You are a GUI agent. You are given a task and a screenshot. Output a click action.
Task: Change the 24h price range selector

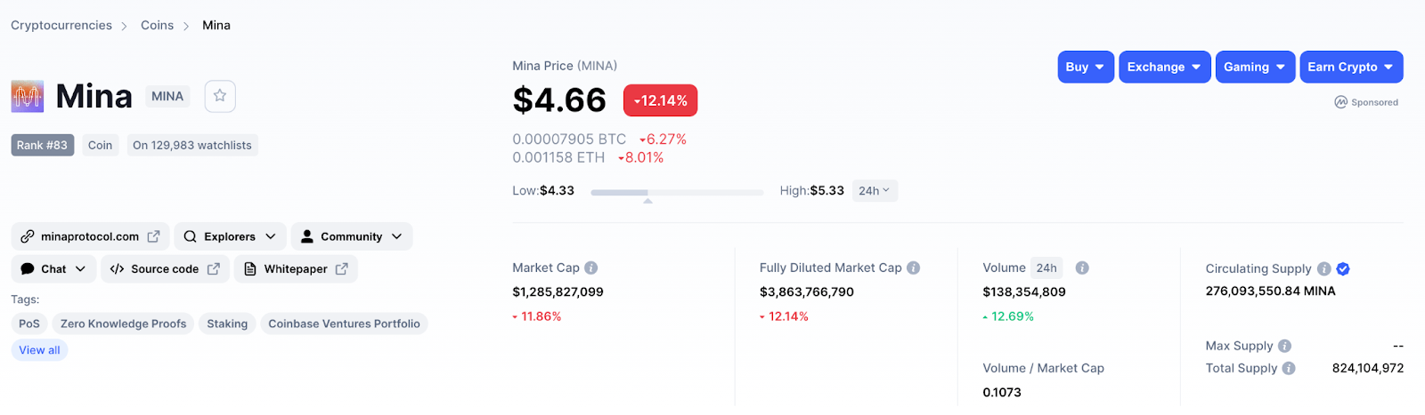point(874,191)
